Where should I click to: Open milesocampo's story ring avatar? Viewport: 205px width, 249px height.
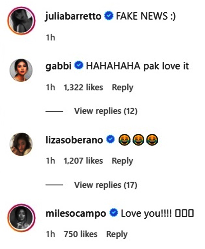click(x=21, y=218)
